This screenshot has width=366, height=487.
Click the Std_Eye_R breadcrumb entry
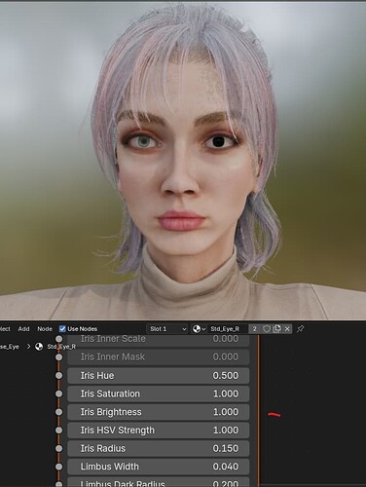pyautogui.click(x=61, y=347)
